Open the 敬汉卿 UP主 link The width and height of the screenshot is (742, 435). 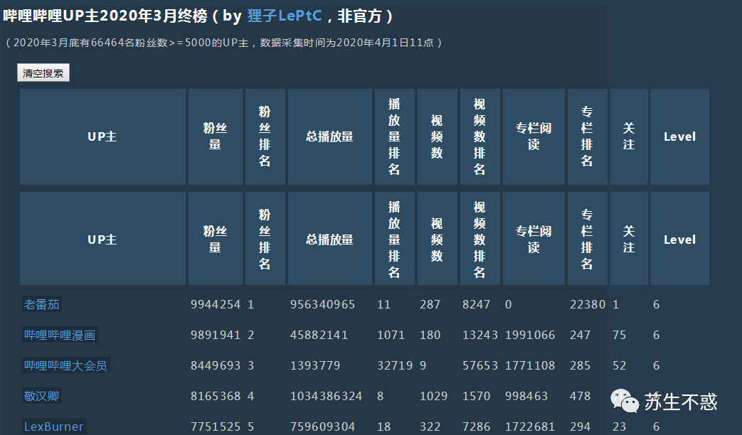42,396
